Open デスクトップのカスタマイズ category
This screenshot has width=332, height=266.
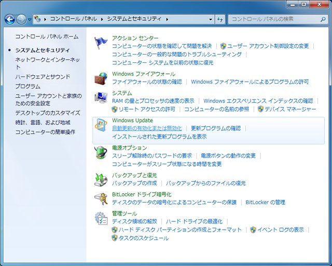pos(48,113)
